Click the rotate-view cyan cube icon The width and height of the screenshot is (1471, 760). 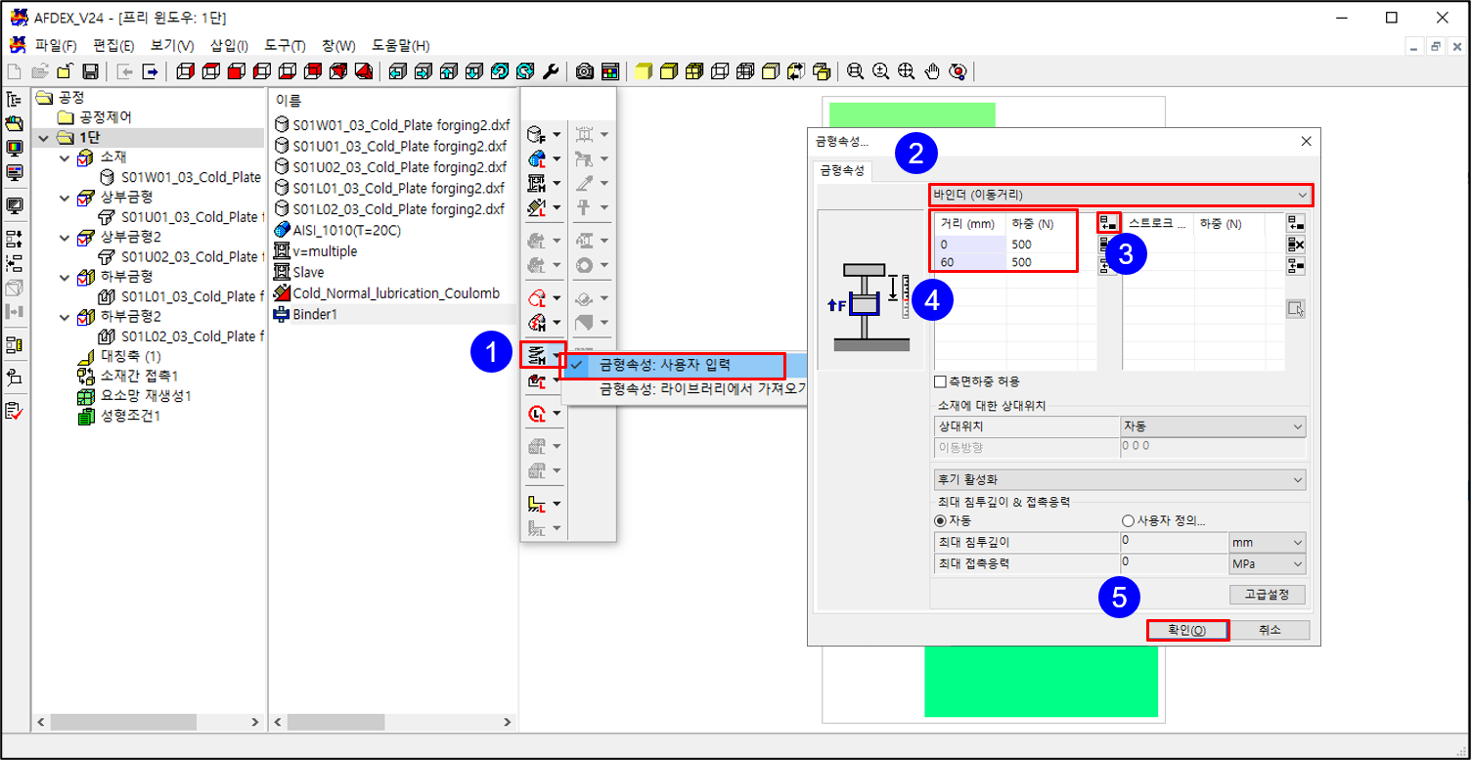pos(500,71)
